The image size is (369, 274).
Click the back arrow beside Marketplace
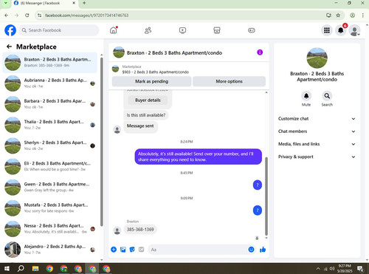(x=9, y=47)
